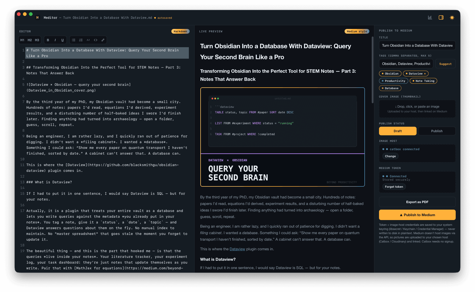Click the cover image thumbnail in preview

pyautogui.click(x=282, y=137)
